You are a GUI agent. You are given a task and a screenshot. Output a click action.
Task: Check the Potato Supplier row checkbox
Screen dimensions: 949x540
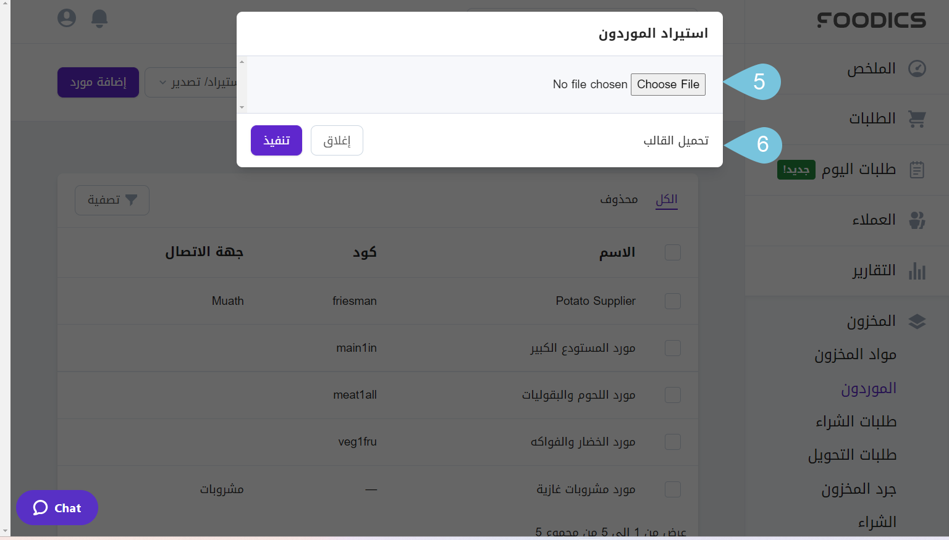click(672, 301)
